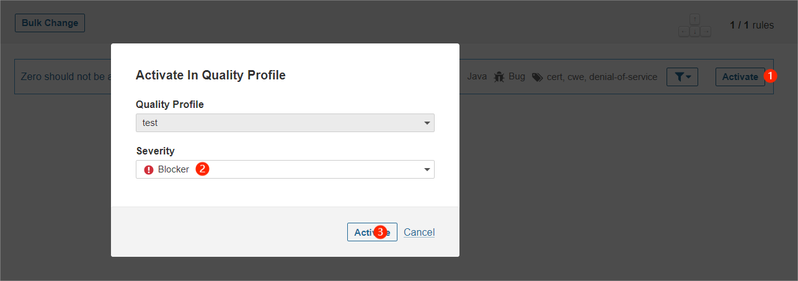This screenshot has height=281, width=798.
Task: Click Activate in the dialog footer
Action: (372, 232)
